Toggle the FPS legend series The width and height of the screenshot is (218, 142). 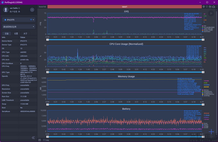pos(204,26)
